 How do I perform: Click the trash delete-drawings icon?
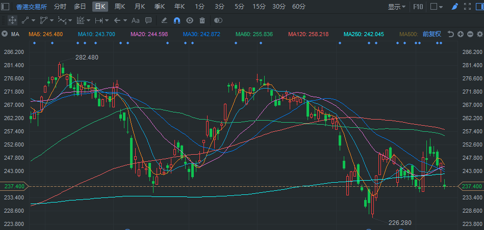202,20
